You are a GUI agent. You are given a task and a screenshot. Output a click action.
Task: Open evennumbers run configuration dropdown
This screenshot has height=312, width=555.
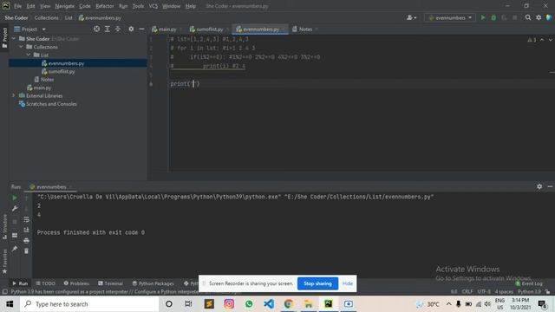pyautogui.click(x=450, y=17)
